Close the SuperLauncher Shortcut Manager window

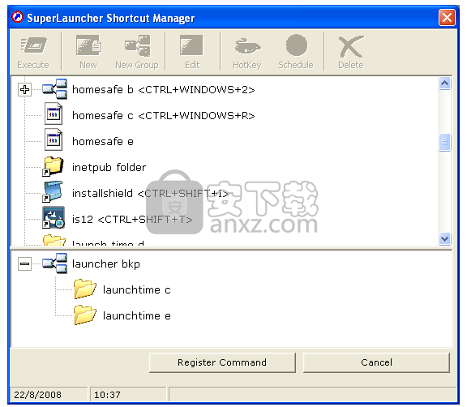click(447, 18)
